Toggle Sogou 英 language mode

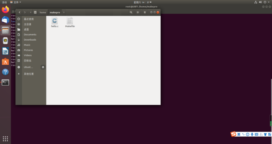239,134
